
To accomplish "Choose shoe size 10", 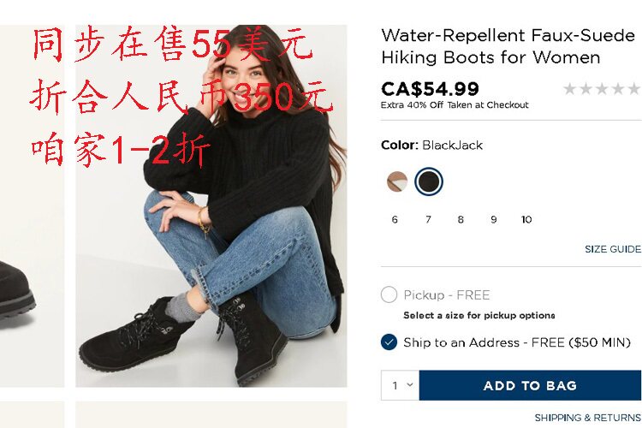I will click(526, 219).
